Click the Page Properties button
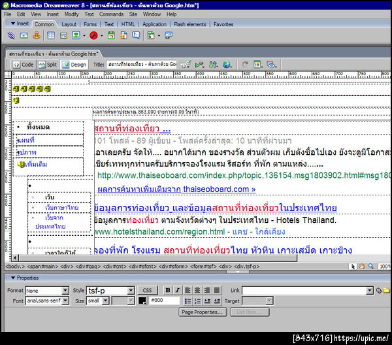 pos(203,312)
